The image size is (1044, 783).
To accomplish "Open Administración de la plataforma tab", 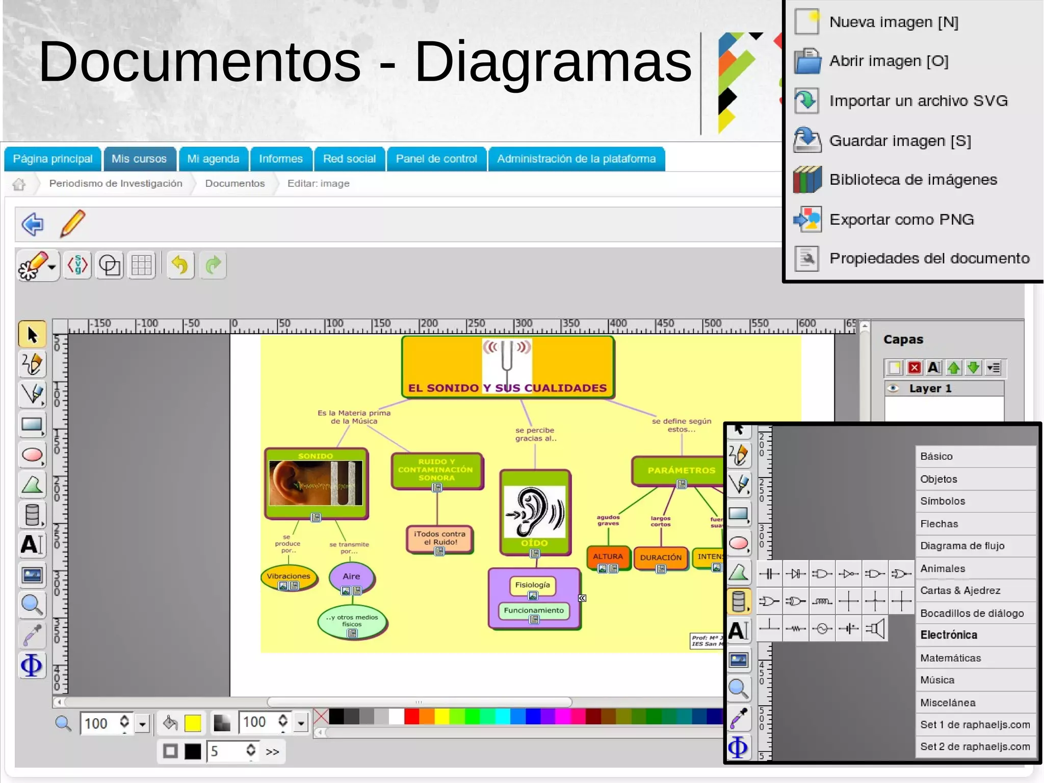I will coord(577,159).
